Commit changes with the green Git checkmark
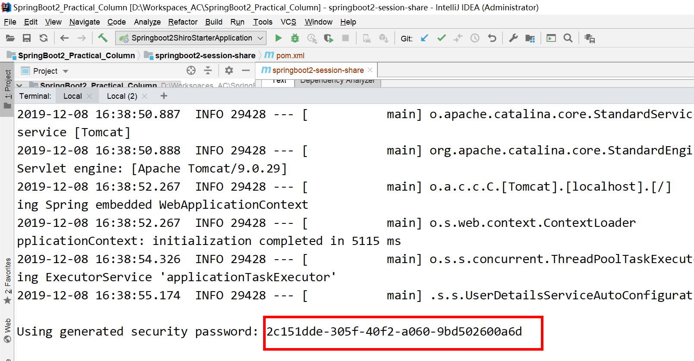Image resolution: width=694 pixels, height=361 pixels. click(x=441, y=38)
